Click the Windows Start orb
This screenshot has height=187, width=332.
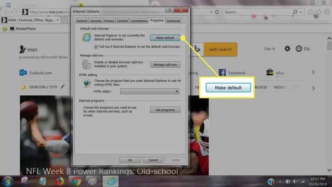[7, 181]
